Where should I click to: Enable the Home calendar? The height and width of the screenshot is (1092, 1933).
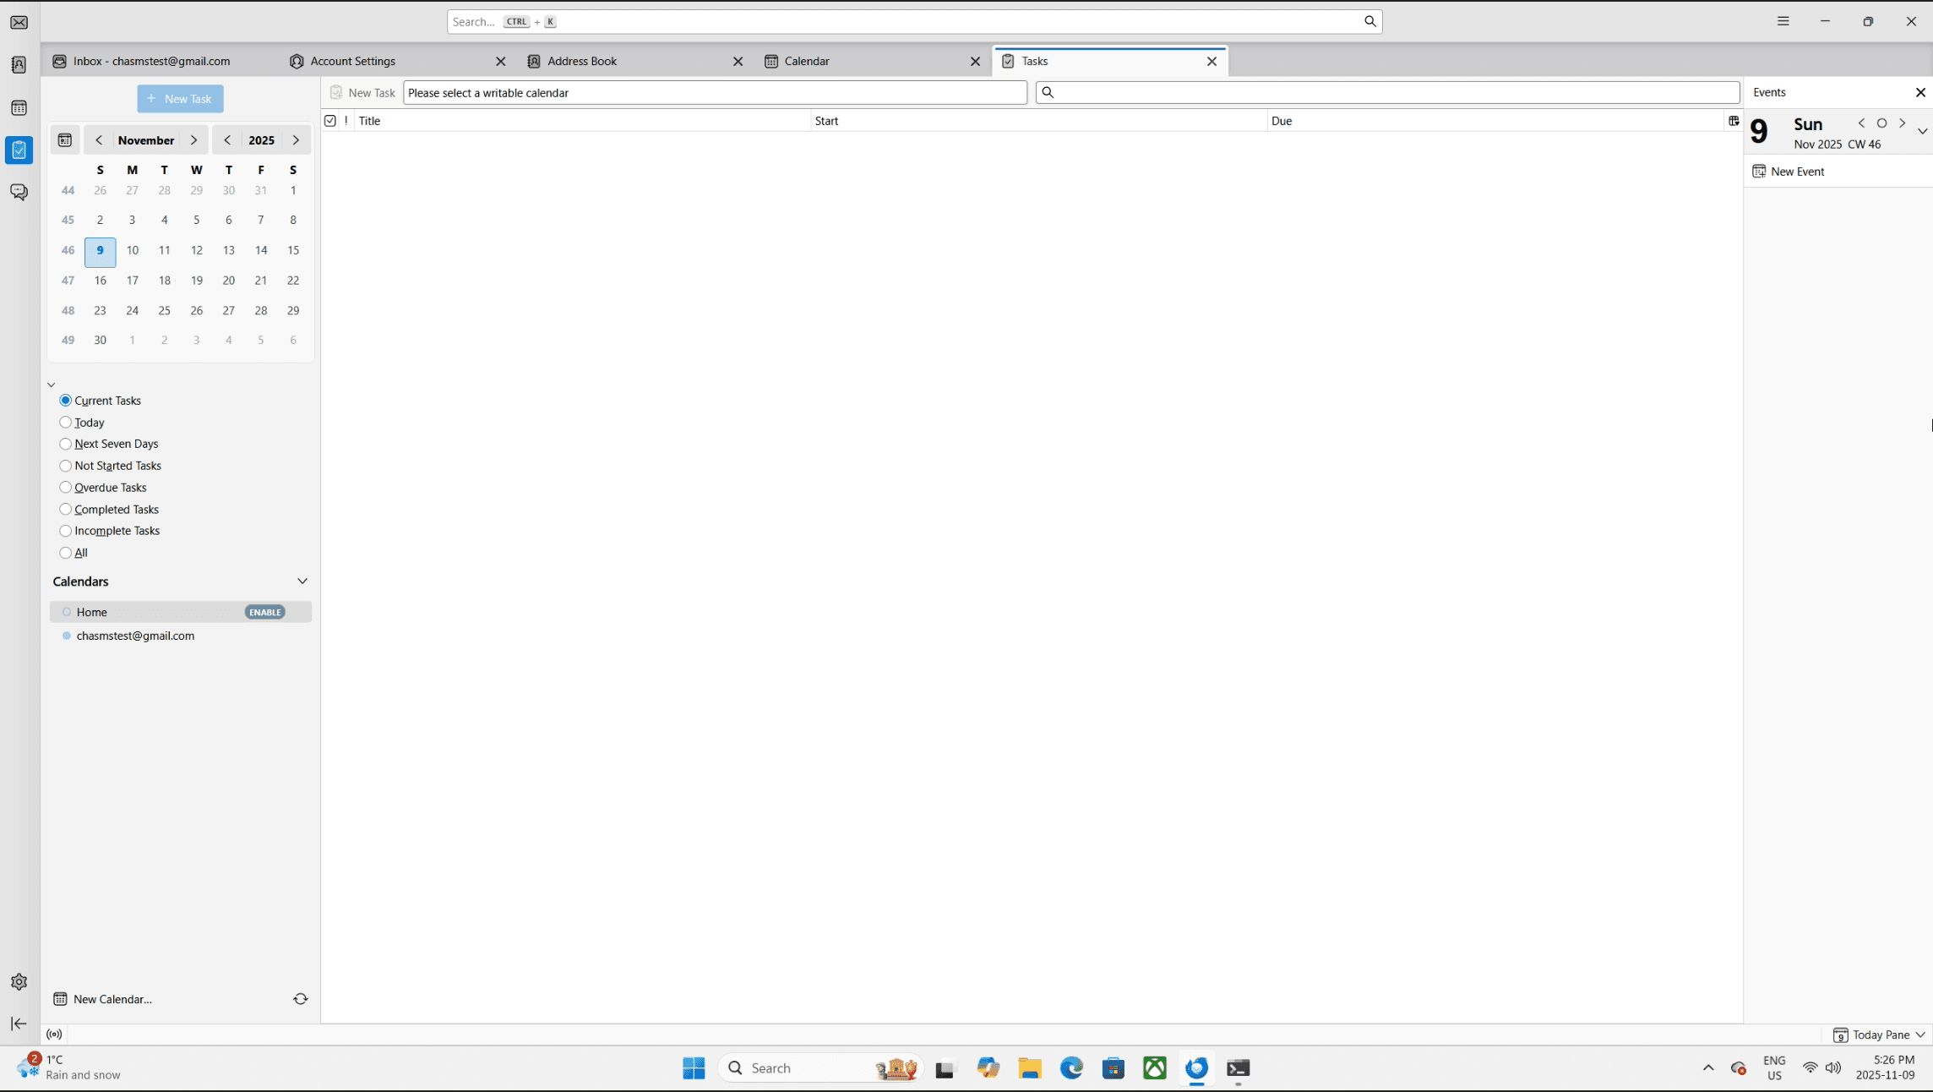click(x=265, y=612)
